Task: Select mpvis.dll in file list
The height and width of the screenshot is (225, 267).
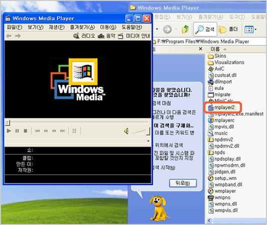Action: click(x=221, y=127)
